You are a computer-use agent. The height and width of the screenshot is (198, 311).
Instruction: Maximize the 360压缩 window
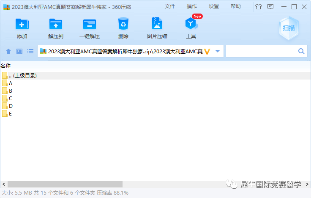[x=294, y=7]
